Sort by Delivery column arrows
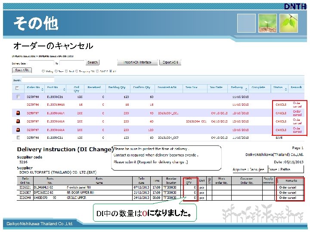 246,89
